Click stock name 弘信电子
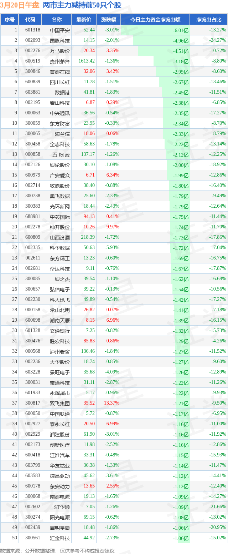The image size is (228, 554). tap(60, 289)
